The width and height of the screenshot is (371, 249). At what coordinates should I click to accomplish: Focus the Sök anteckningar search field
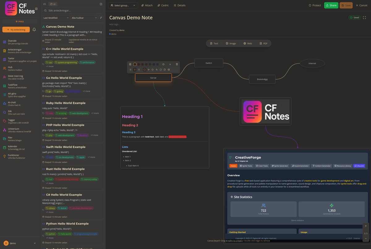tap(73, 11)
